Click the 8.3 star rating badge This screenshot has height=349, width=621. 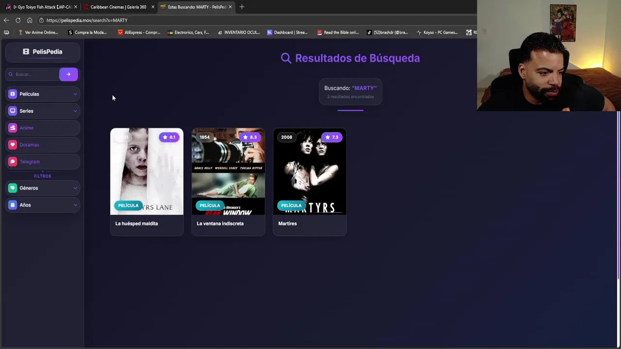coord(251,137)
